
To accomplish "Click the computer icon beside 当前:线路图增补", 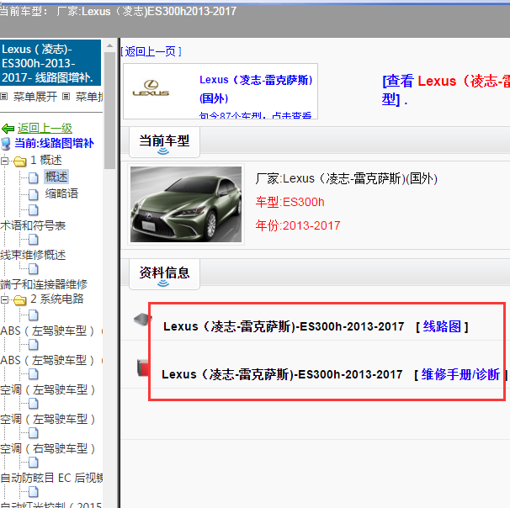I will [6, 144].
